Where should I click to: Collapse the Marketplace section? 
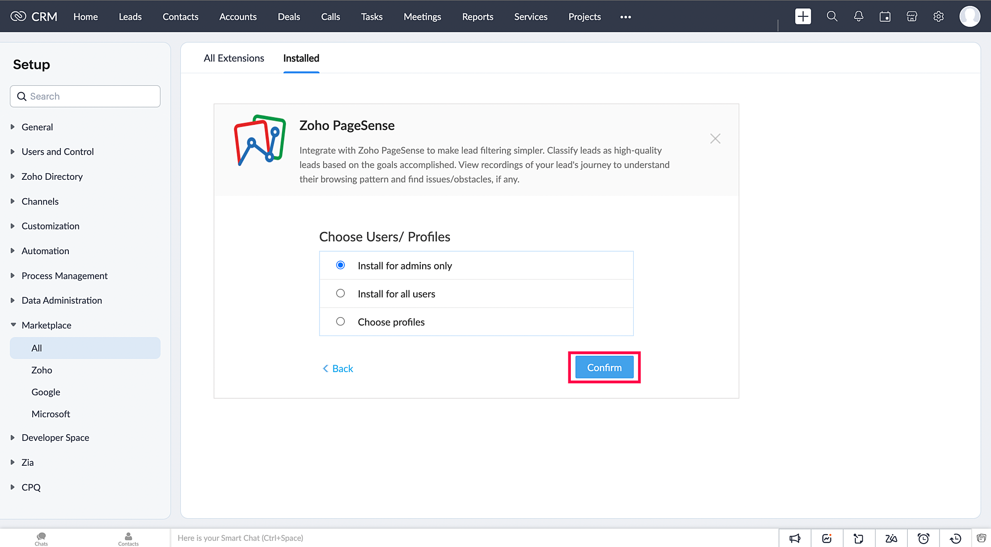46,325
